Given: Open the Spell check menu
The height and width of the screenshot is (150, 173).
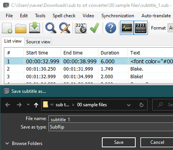Looking at the screenshot, I should [64, 16].
